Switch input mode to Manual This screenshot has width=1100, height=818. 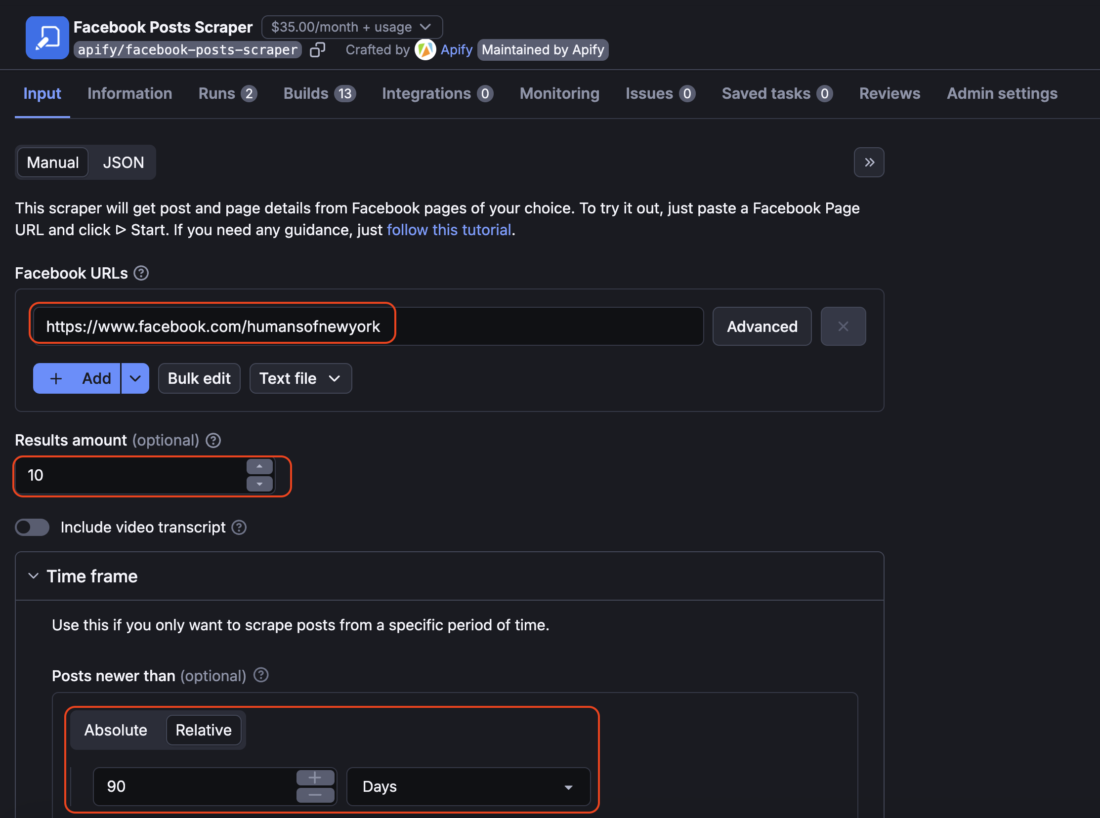tap(53, 163)
